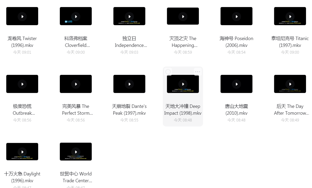Click play icon on Daylight (1996).mkv
Image resolution: width=312 pixels, height=188 pixels.
22,152
